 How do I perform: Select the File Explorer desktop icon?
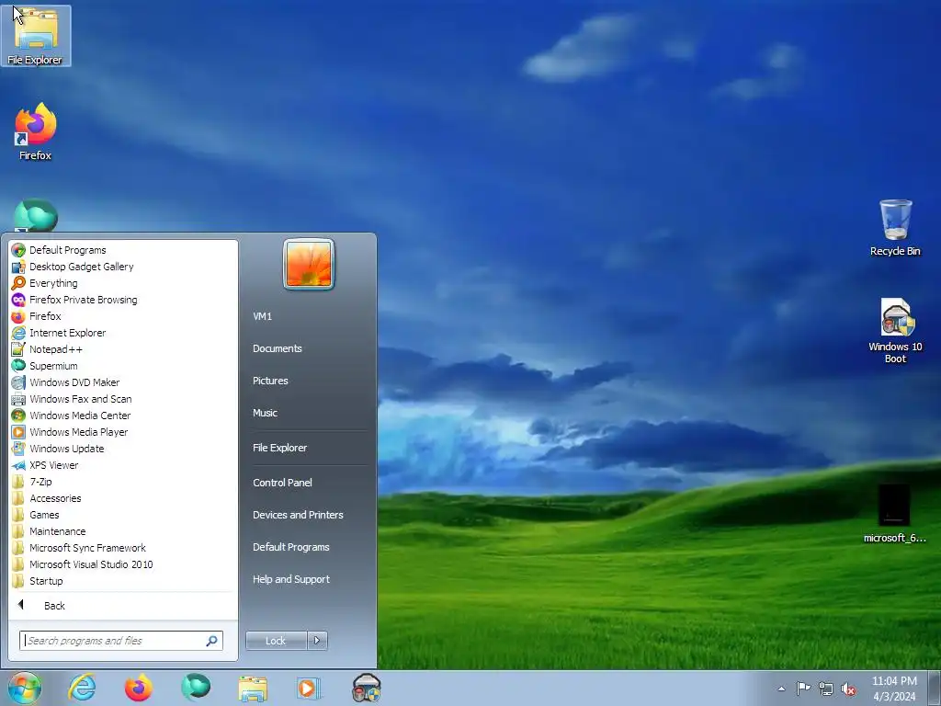(36, 36)
